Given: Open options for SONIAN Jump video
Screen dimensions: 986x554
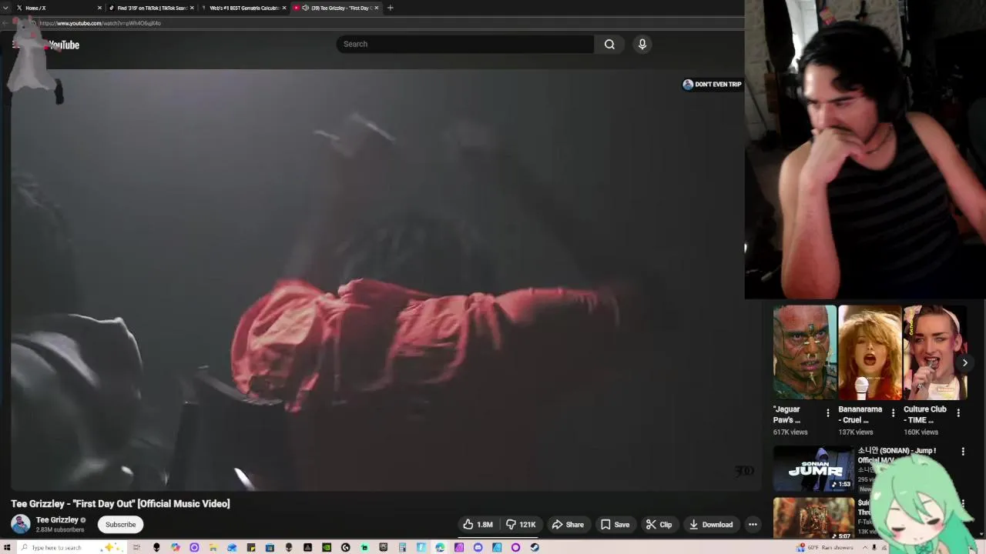Looking at the screenshot, I should (x=963, y=452).
